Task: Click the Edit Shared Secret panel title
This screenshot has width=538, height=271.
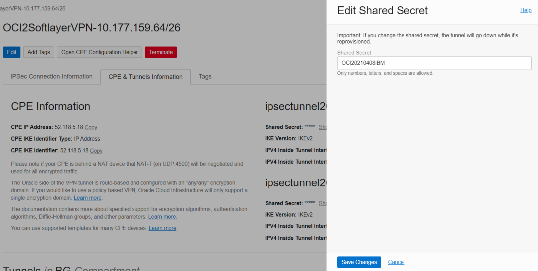Action: pyautogui.click(x=383, y=10)
